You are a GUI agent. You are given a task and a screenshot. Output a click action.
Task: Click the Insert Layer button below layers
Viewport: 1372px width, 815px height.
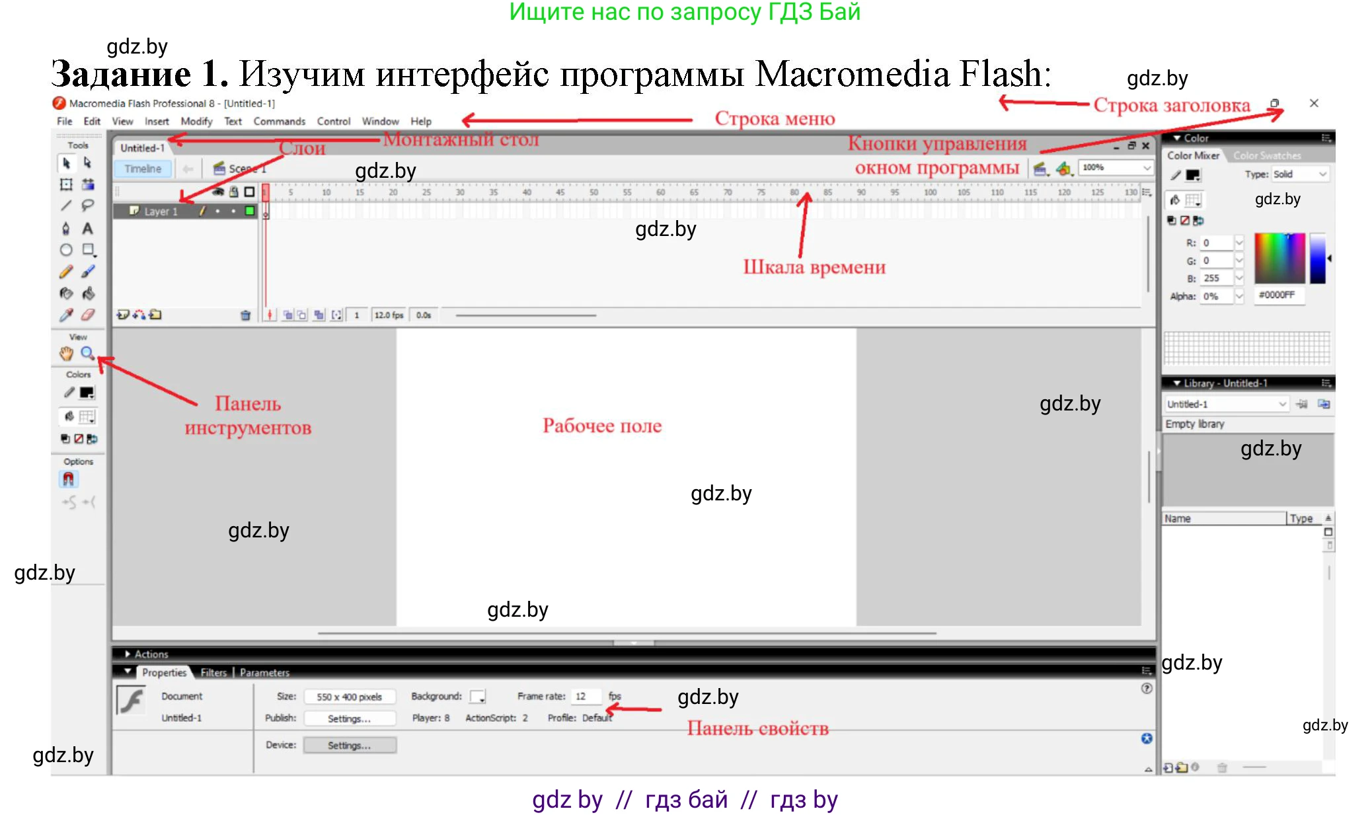point(123,316)
